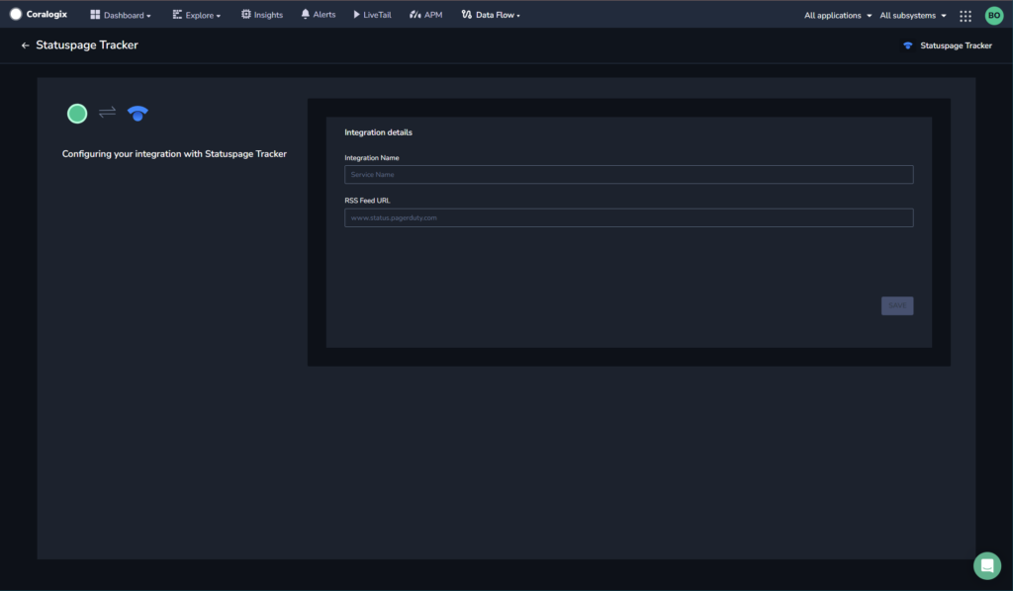The width and height of the screenshot is (1013, 591).
Task: Click the blue Statuspage icon in left panel
Action: tap(138, 114)
